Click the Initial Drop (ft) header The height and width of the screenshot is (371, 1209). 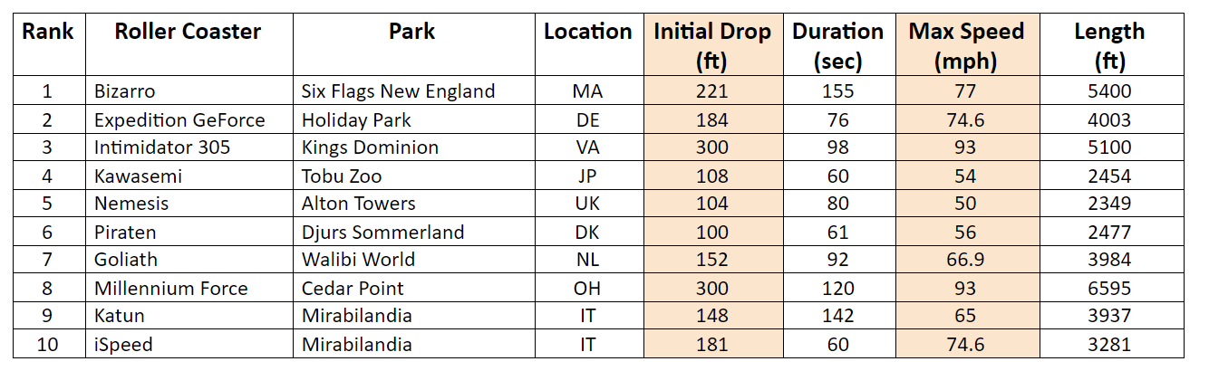712,44
